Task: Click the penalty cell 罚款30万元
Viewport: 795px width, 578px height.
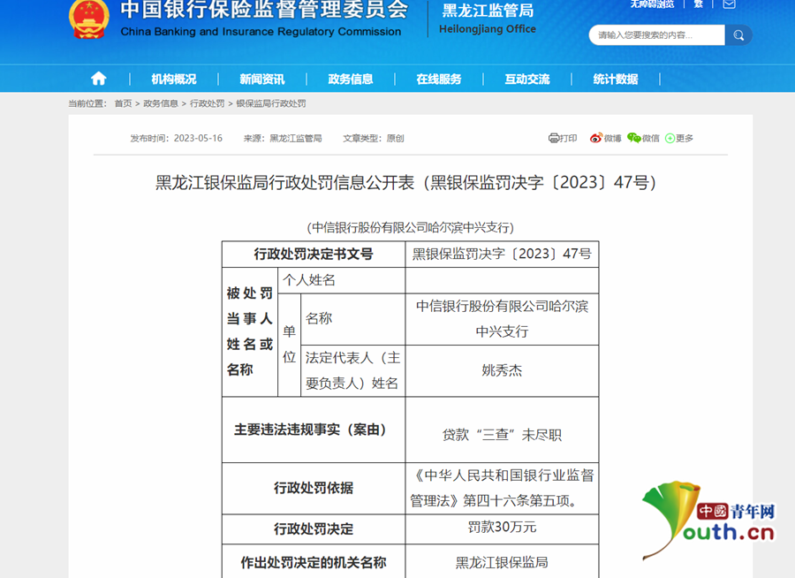Action: pos(502,528)
